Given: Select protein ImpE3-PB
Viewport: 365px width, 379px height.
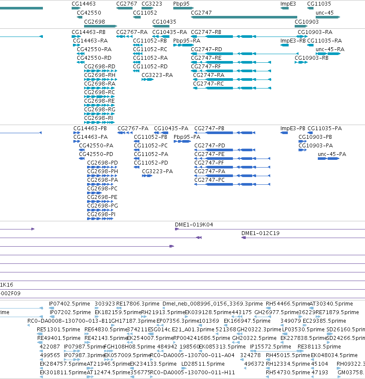Looking at the screenshot, I should (x=293, y=128).
